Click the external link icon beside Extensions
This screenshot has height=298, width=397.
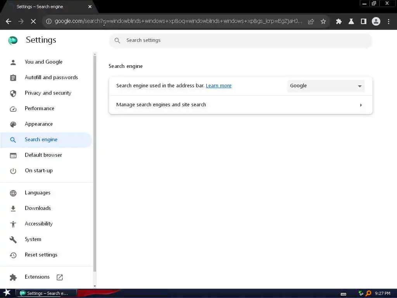click(60, 277)
